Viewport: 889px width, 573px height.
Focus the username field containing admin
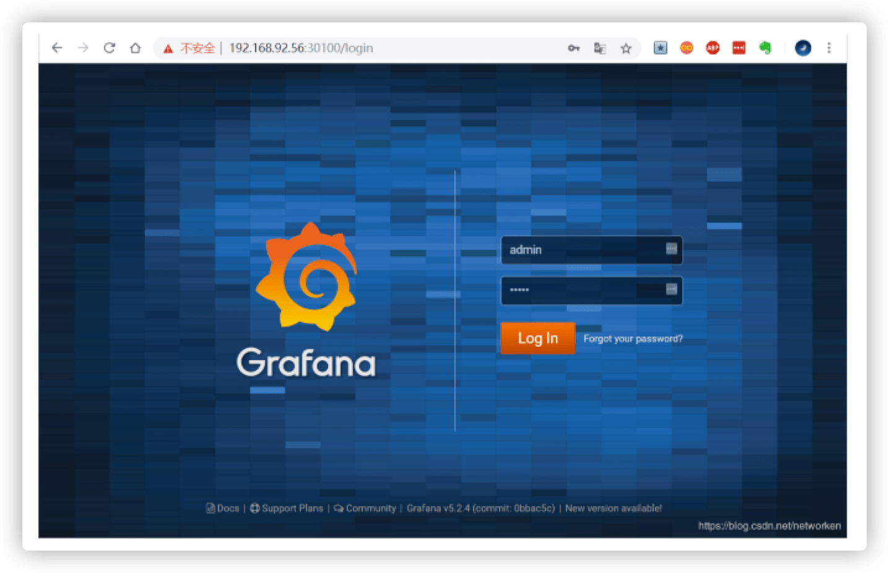(591, 249)
